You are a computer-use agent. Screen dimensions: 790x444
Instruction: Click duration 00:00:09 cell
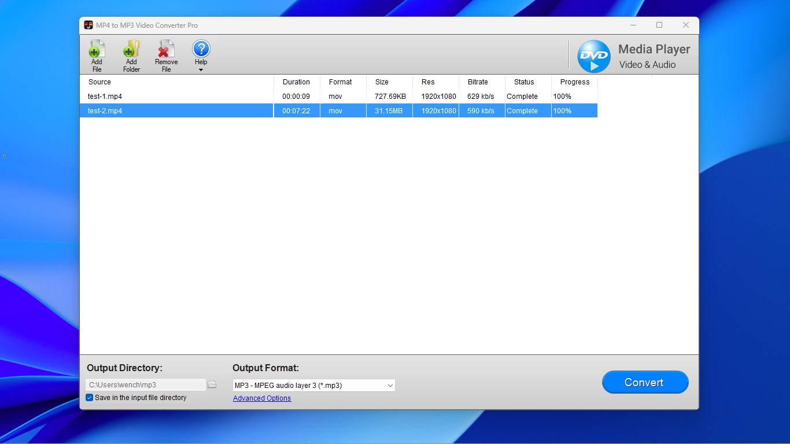click(x=296, y=97)
